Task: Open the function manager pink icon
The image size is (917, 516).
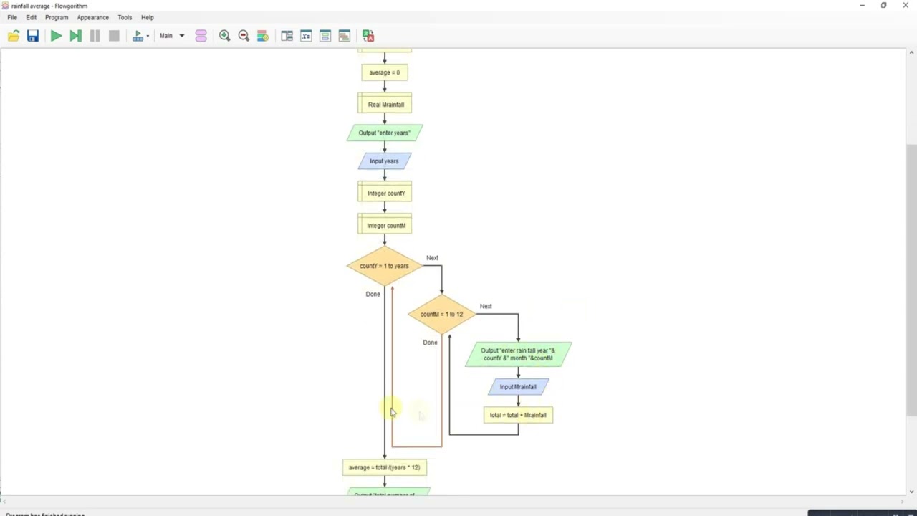Action: tap(201, 36)
